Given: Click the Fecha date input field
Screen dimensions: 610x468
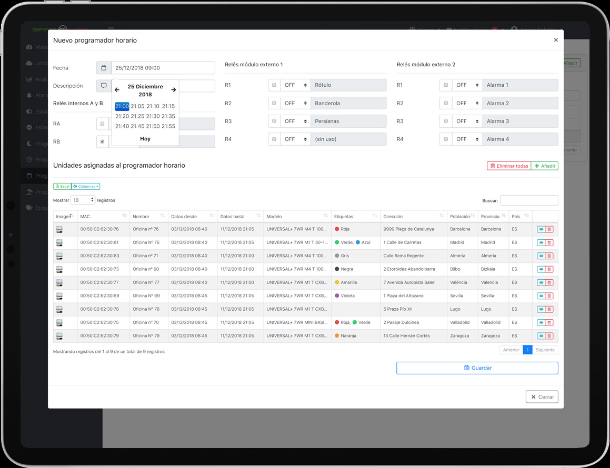Looking at the screenshot, I should [x=163, y=68].
